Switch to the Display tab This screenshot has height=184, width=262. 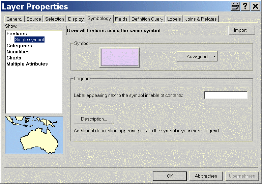(76, 19)
